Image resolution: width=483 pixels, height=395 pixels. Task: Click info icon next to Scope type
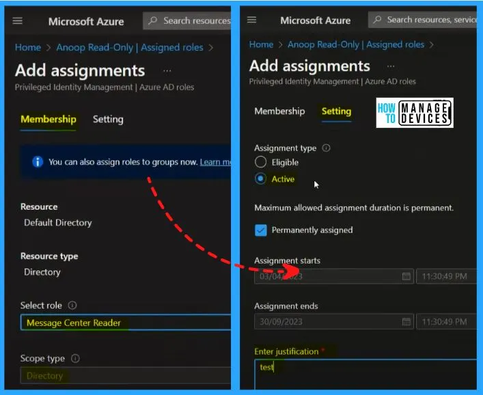(75, 358)
